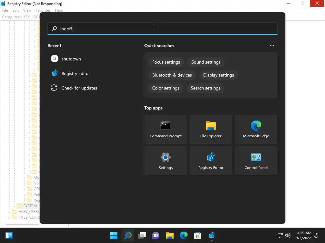Open the Favorites menu in Registry Editor

pyautogui.click(x=43, y=10)
